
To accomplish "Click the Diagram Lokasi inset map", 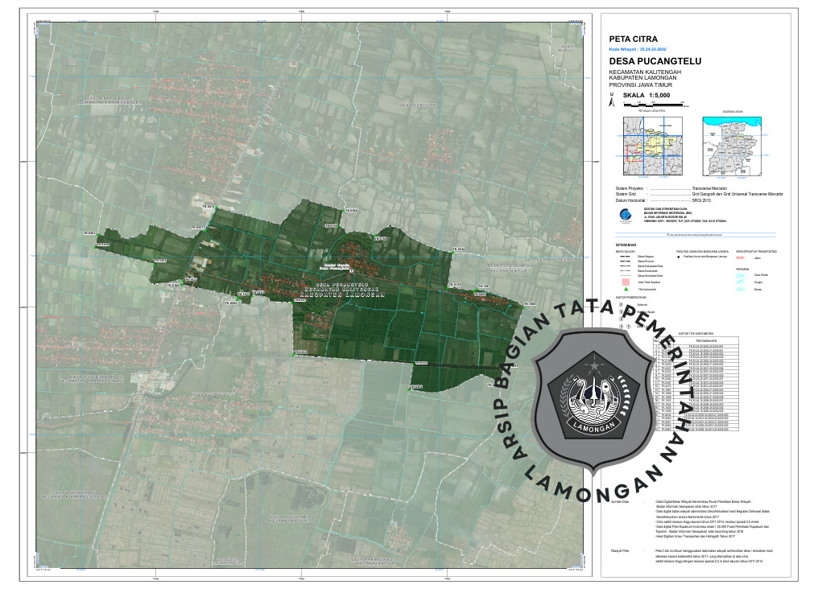I will pyautogui.click(x=733, y=145).
